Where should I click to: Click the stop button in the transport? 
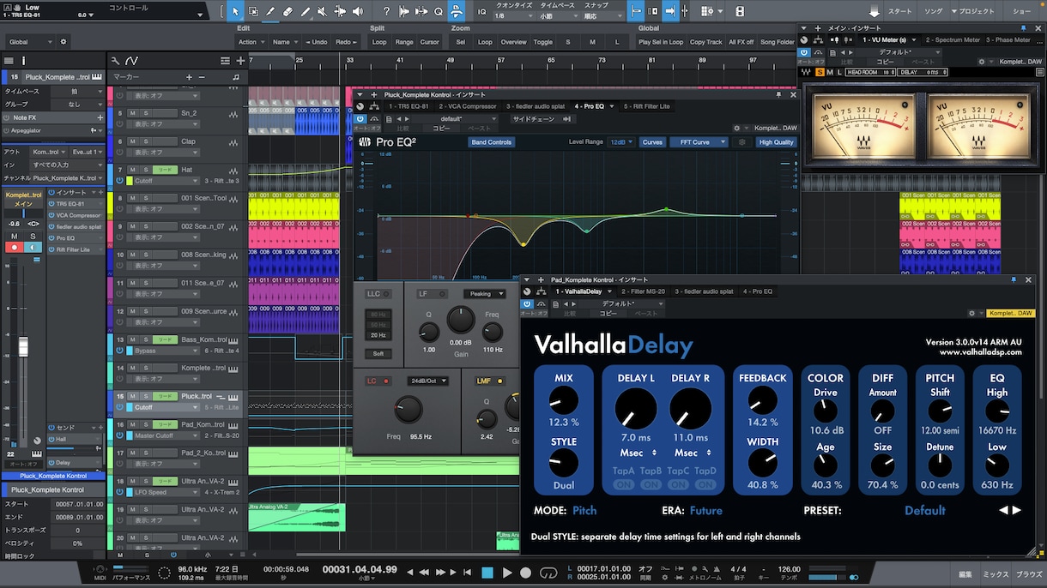487,573
